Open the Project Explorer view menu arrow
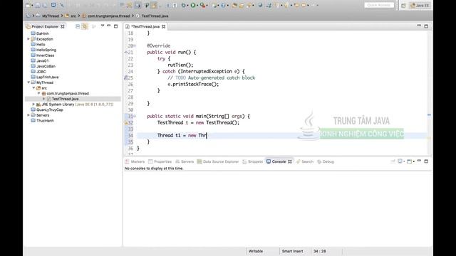 tap(103, 26)
